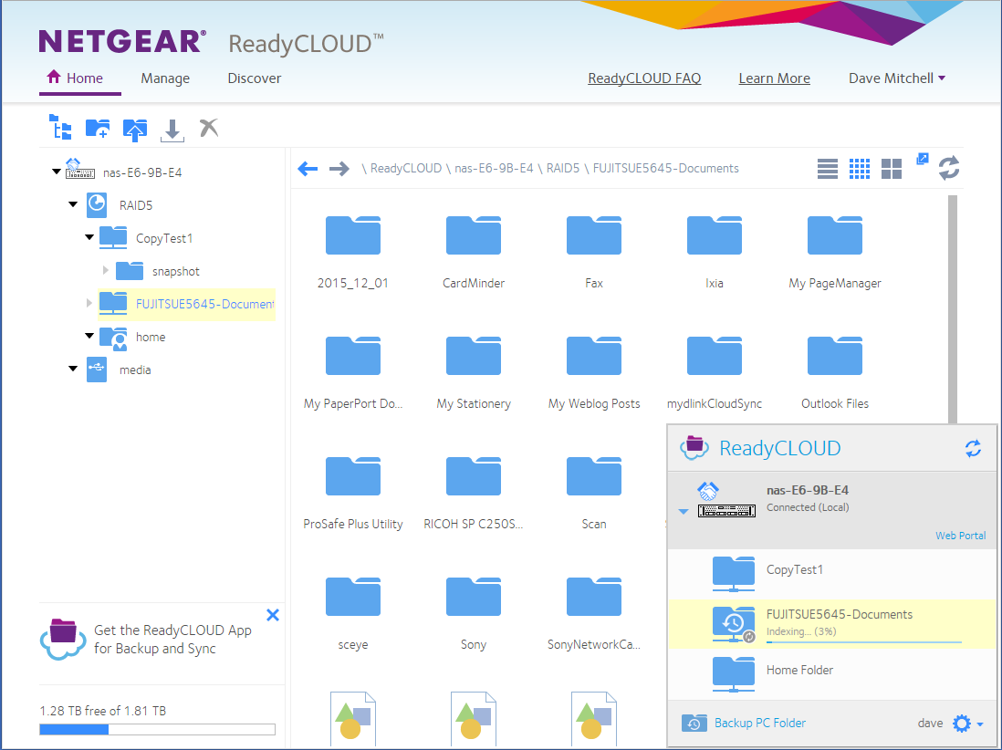Open the Fax folder
The height and width of the screenshot is (750, 1002).
pos(594,253)
